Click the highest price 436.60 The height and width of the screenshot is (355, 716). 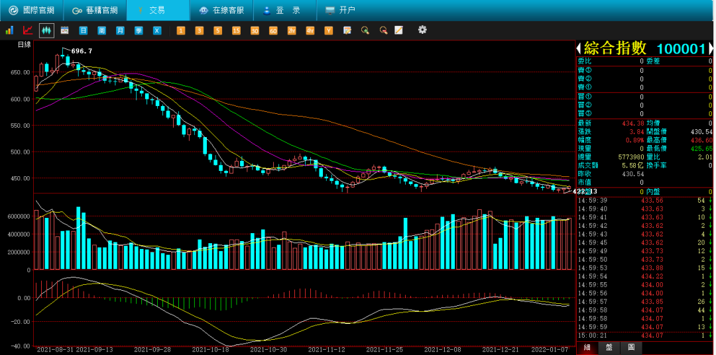click(x=701, y=140)
